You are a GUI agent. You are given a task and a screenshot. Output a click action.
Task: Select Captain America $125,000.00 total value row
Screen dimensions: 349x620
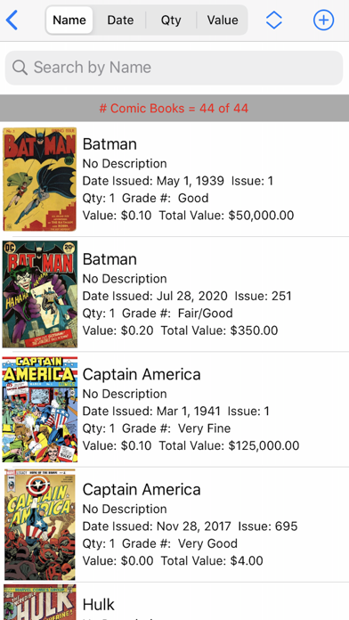click(x=174, y=409)
